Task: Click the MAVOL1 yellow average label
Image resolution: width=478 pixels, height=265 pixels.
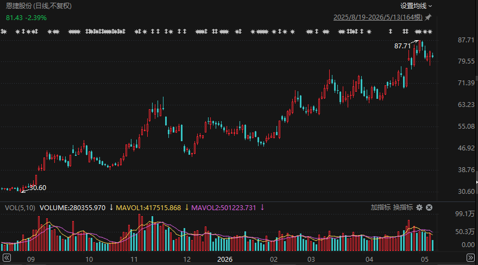Action: click(148, 208)
